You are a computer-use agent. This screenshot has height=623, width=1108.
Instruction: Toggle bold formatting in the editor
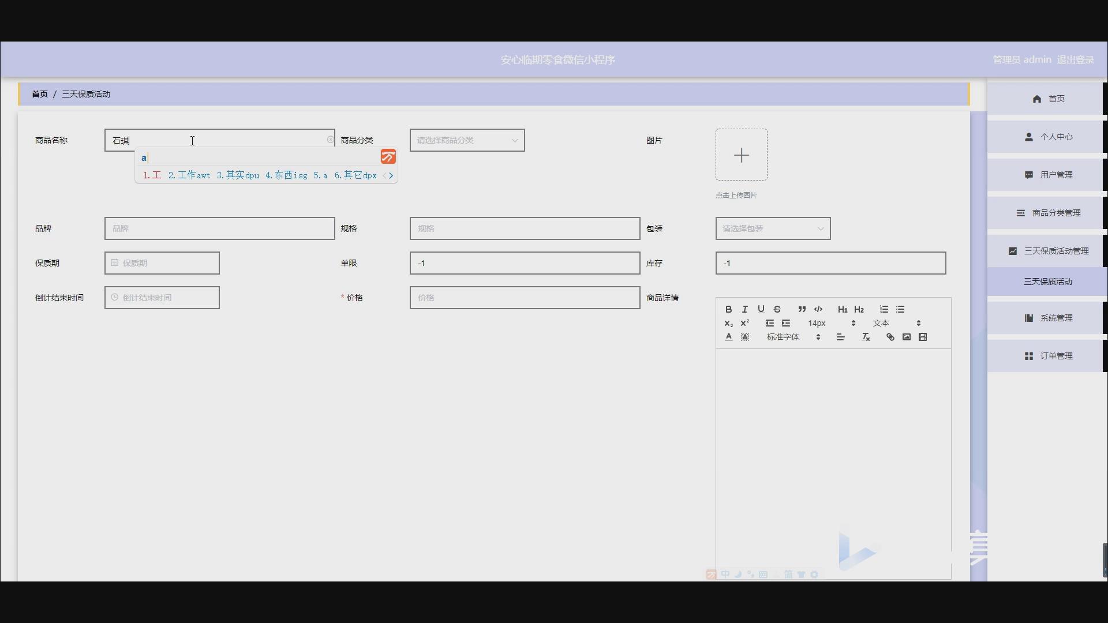tap(728, 309)
